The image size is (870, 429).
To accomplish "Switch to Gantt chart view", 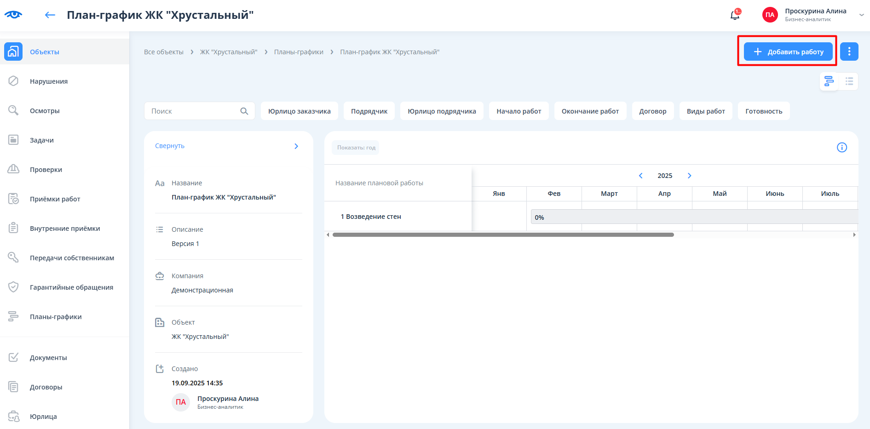I will (829, 81).
